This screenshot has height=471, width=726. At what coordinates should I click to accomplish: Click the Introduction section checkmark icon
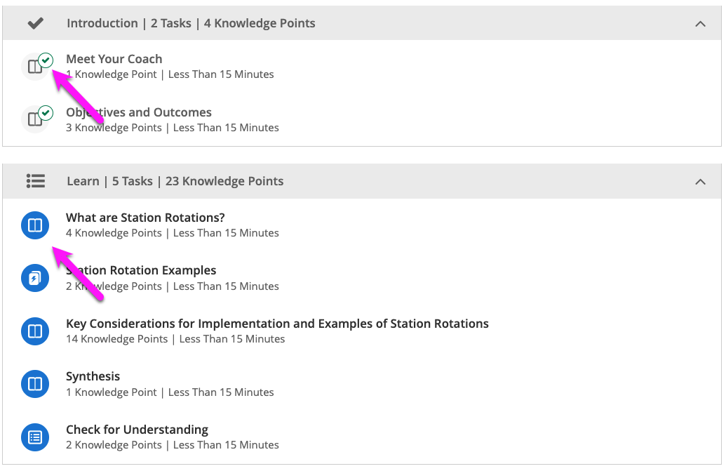click(35, 23)
